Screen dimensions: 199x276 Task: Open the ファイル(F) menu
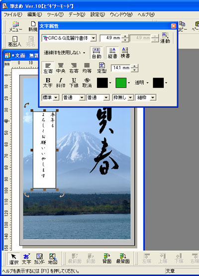[13, 14]
